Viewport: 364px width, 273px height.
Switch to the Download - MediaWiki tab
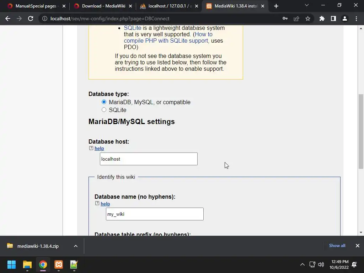103,6
